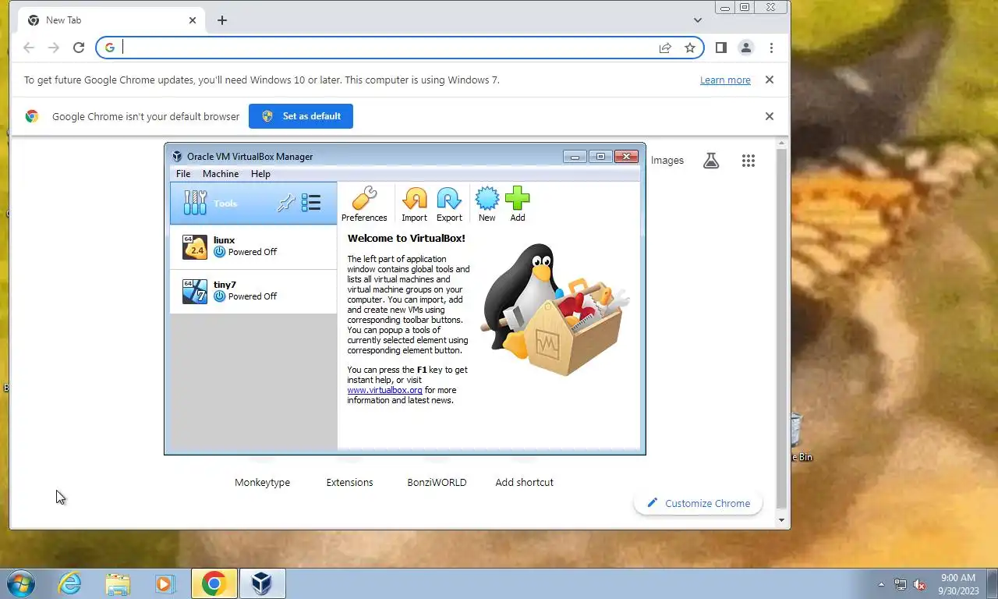
Task: Click the network tray icon
Action: [901, 584]
